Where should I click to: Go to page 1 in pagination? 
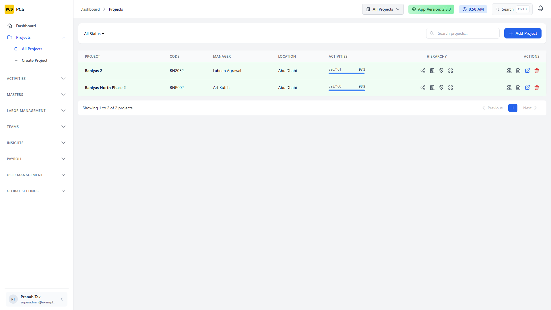pos(513,108)
